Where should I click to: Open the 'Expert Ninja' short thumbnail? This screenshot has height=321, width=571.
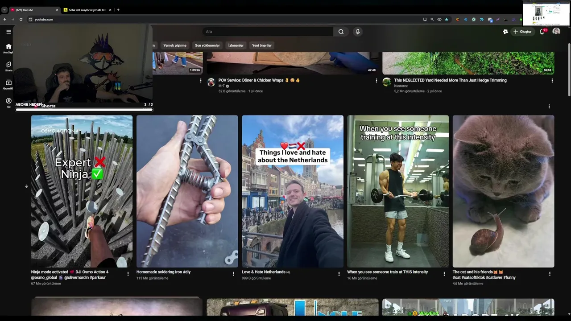82,191
